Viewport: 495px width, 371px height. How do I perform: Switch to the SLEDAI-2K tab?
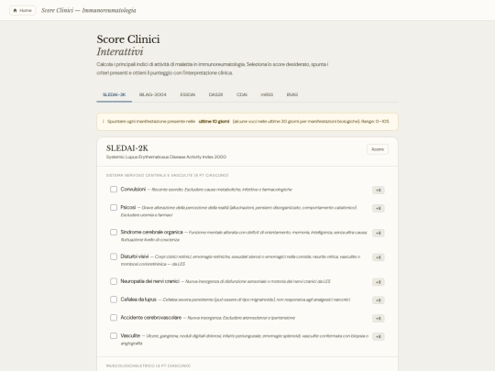pos(115,94)
